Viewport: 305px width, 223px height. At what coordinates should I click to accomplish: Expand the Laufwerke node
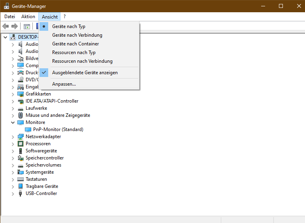pos(13,109)
